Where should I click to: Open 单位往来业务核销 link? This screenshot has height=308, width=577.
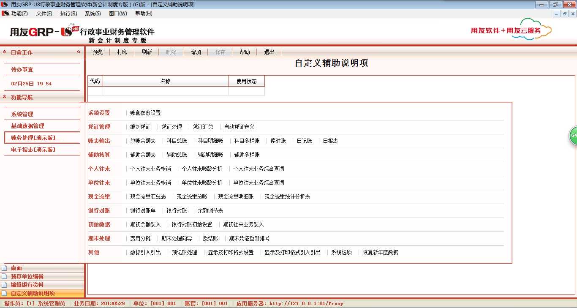(x=150, y=183)
